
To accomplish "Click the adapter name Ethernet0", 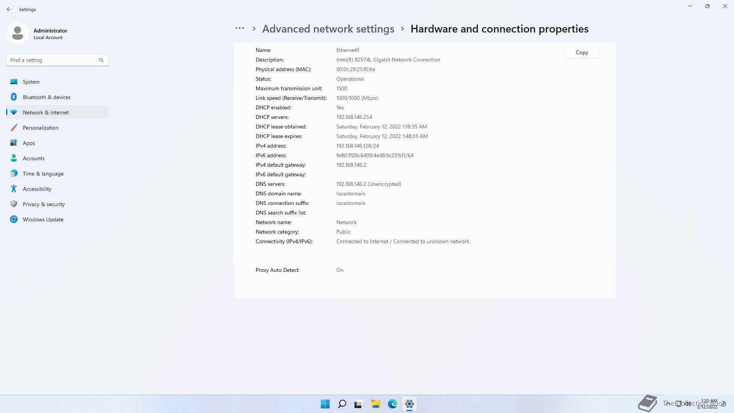I will coord(348,50).
